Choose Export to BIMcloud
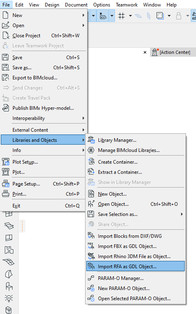196x314 pixels. click(x=44, y=78)
